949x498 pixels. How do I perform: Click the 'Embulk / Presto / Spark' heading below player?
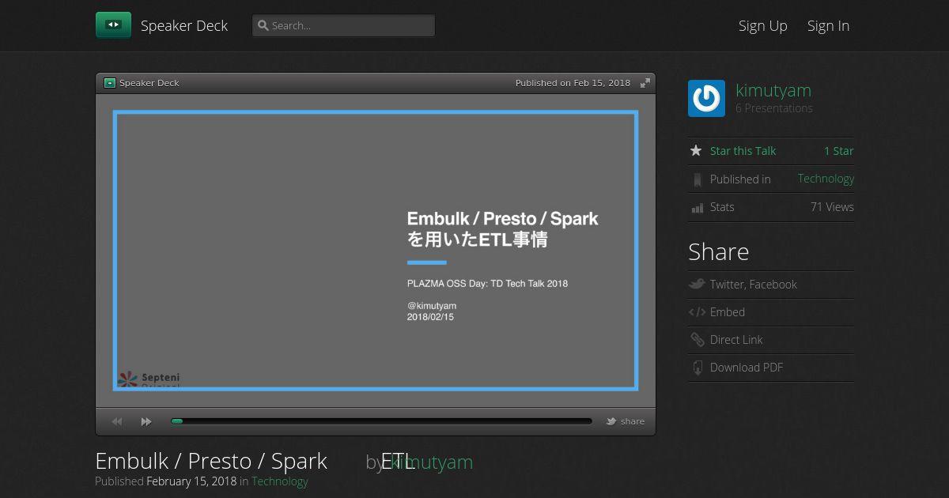[x=211, y=461]
